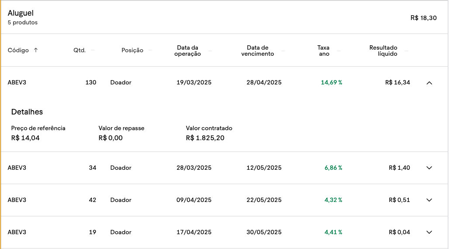Sort by Resultado líquido column
The height and width of the screenshot is (249, 449).
click(x=383, y=50)
